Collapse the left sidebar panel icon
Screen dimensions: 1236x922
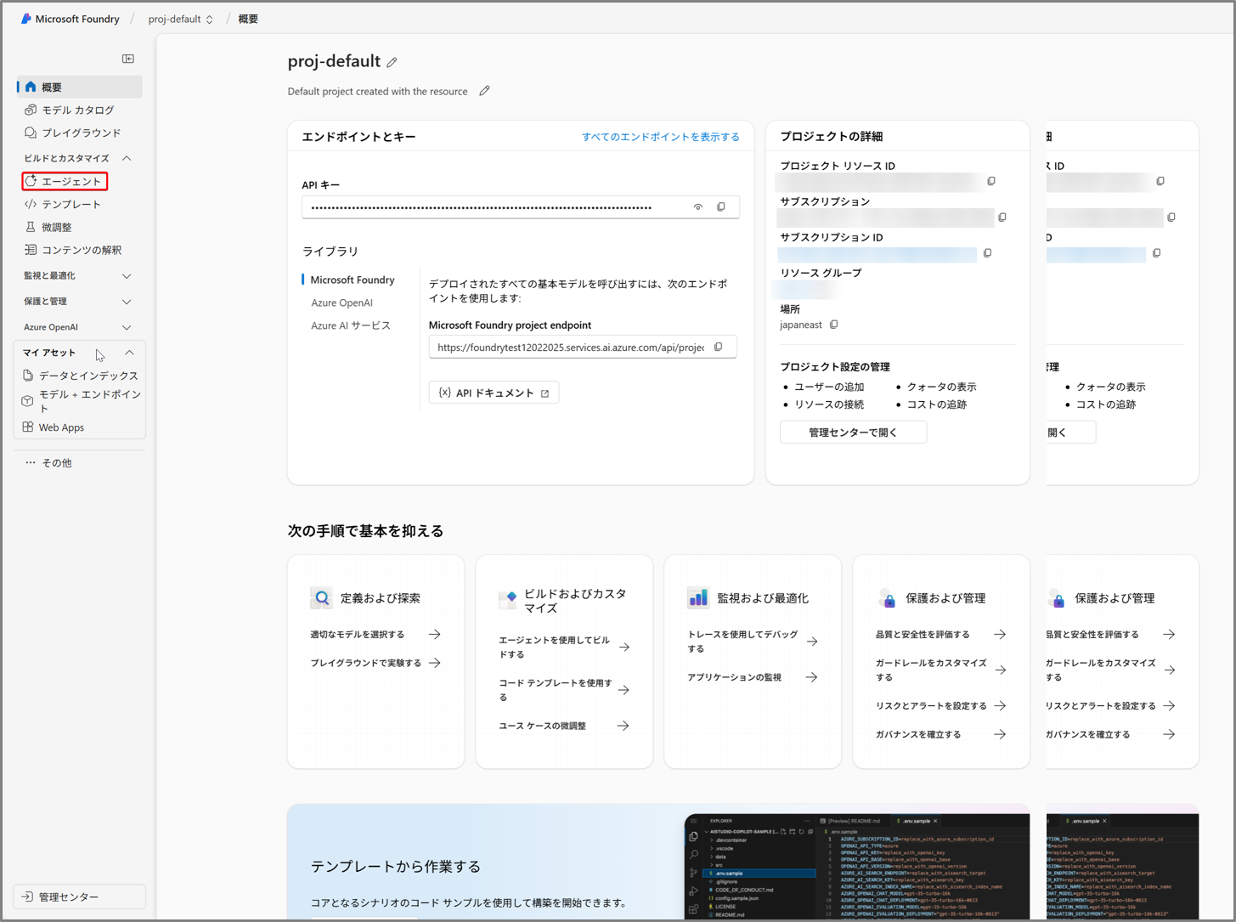tap(128, 59)
